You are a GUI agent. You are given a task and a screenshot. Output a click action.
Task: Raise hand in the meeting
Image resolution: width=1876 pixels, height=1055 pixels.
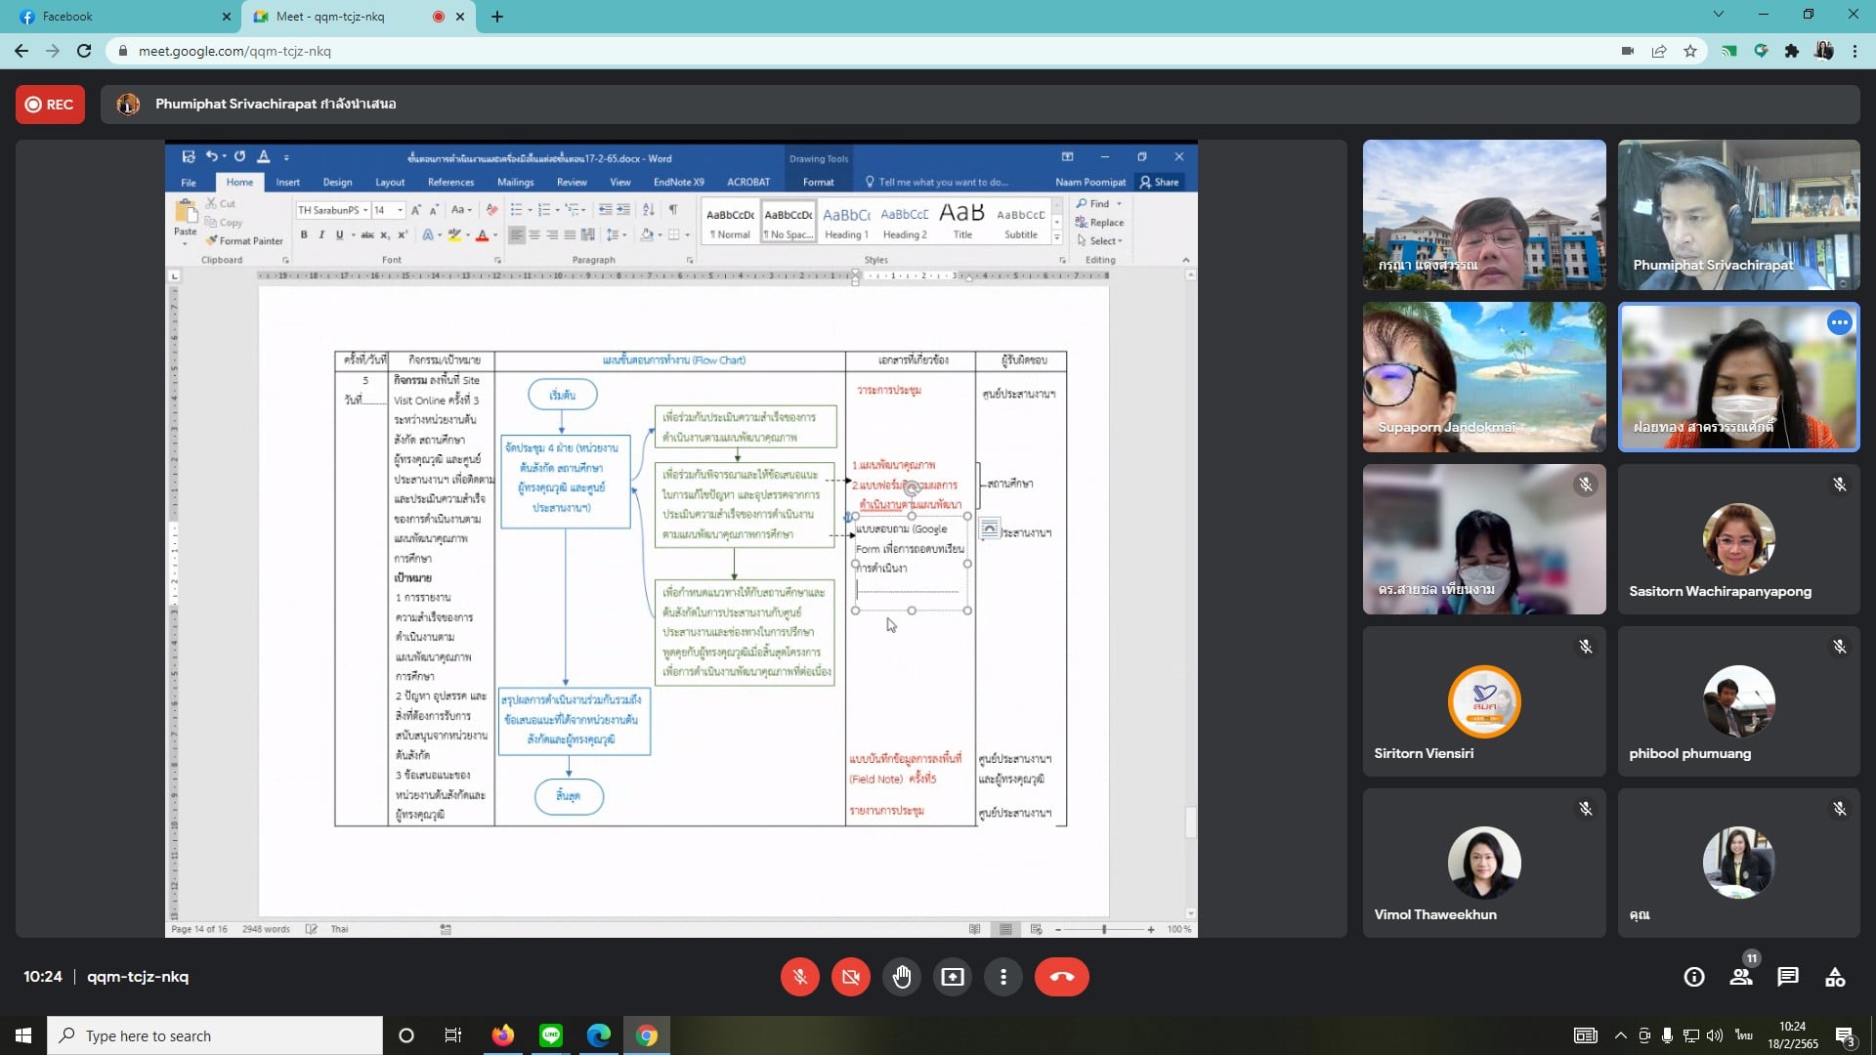902,977
